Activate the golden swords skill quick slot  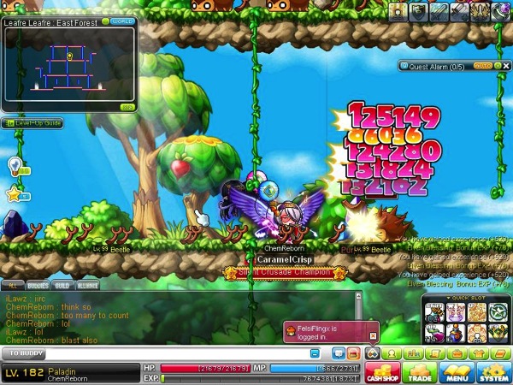(x=477, y=312)
